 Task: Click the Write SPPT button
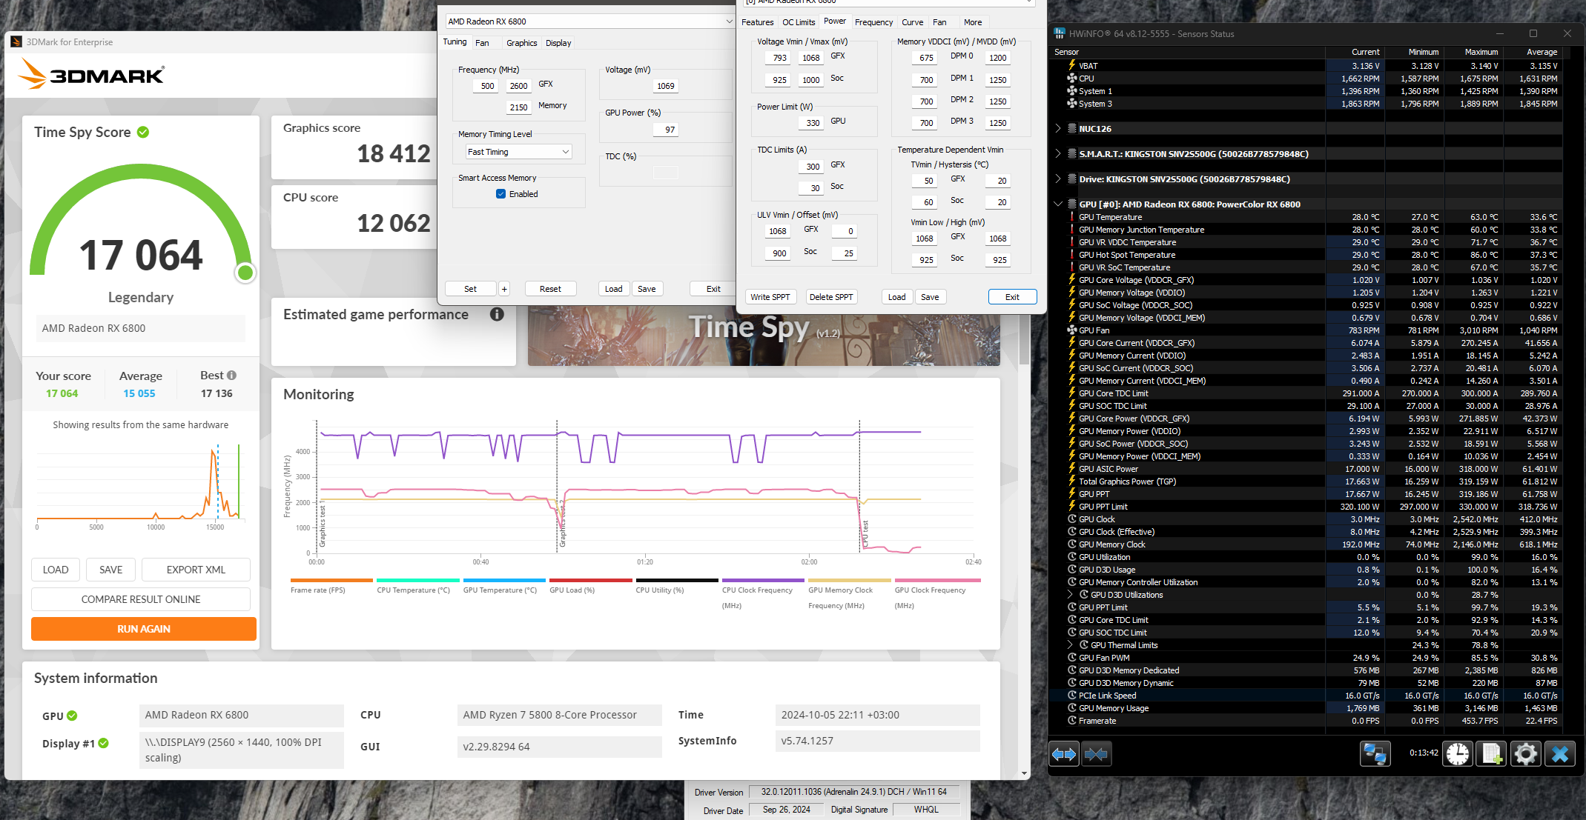coord(770,297)
